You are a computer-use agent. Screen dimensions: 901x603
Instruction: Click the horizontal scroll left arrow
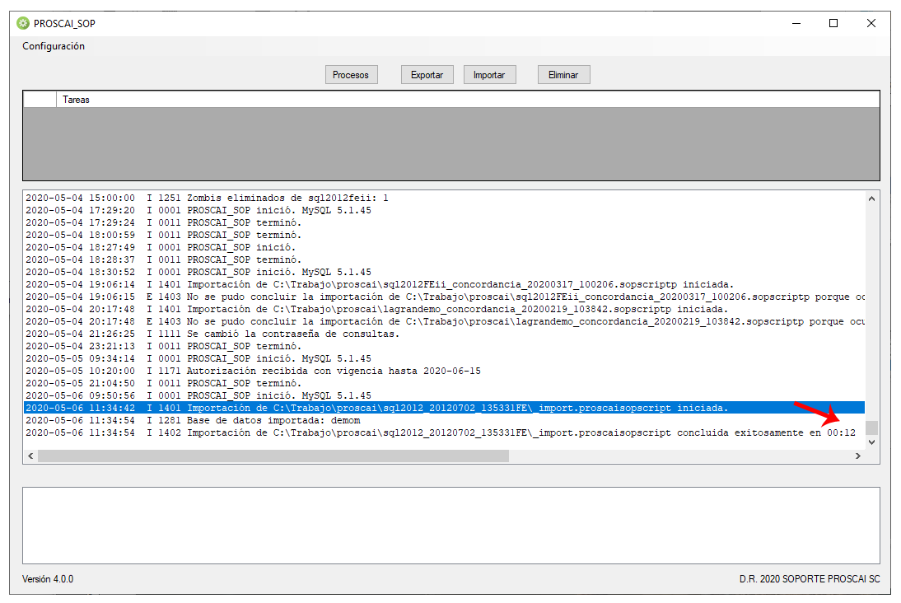(x=30, y=456)
